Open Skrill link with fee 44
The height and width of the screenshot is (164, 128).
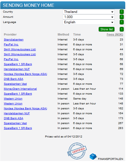click(20, 49)
